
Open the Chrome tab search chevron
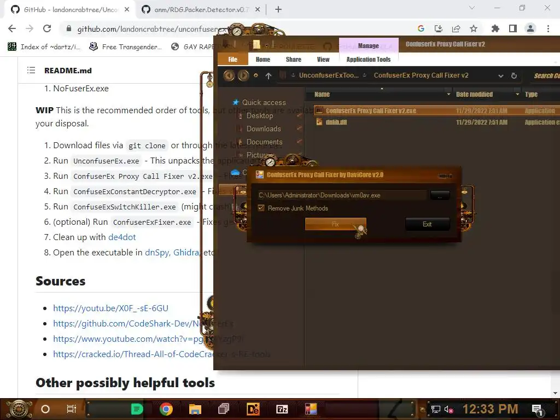point(472,8)
